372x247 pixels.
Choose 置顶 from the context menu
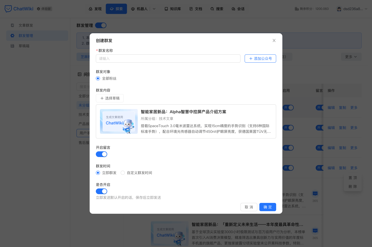click(x=353, y=177)
